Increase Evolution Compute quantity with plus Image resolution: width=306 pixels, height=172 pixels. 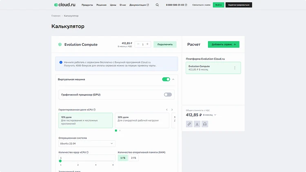147,44
